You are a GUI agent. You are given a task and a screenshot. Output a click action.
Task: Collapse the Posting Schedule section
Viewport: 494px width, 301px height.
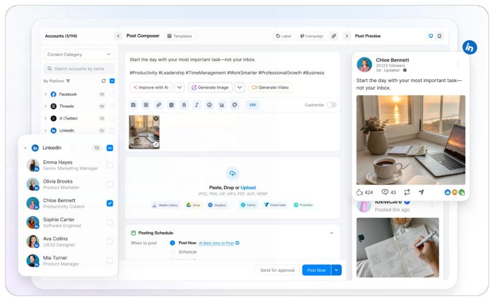[x=332, y=233]
